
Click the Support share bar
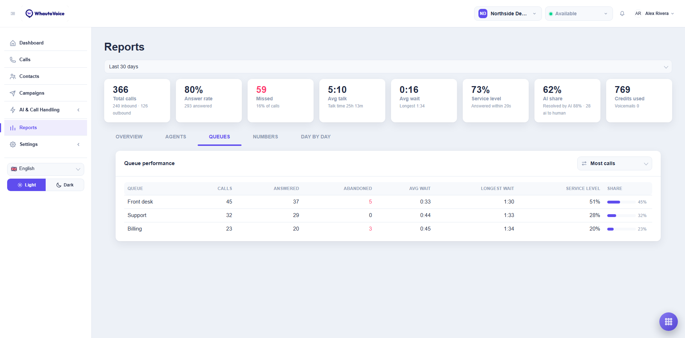tap(621, 216)
